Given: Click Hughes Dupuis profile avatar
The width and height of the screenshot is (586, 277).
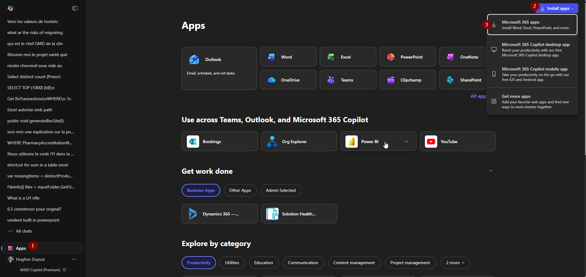Looking at the screenshot, I should tap(11, 259).
